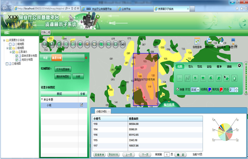The image size is (248, 159).
Task: Toggle the 小班 analysis layer checkbox
Action: 82,105
